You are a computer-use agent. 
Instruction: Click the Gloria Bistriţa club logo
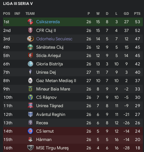click(30, 64)
